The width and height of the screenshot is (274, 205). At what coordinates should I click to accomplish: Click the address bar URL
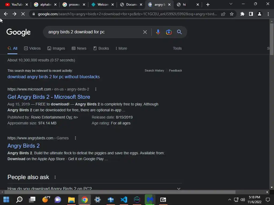coord(127,14)
